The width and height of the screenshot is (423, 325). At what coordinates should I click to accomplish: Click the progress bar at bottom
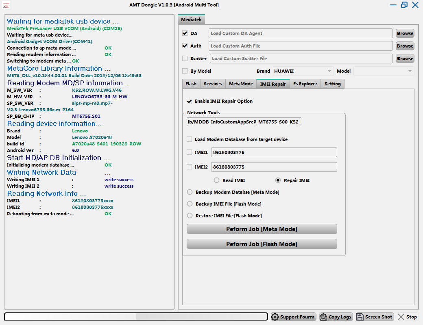click(x=136, y=316)
